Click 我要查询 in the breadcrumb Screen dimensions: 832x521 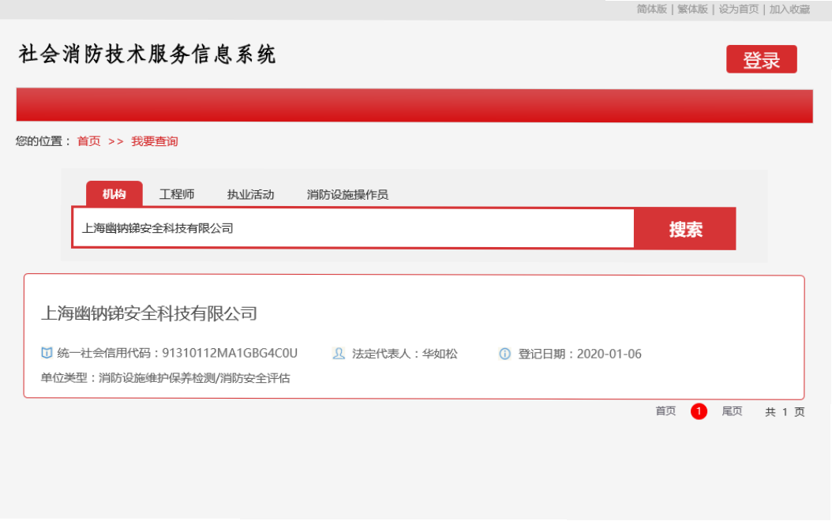pyautogui.click(x=155, y=141)
